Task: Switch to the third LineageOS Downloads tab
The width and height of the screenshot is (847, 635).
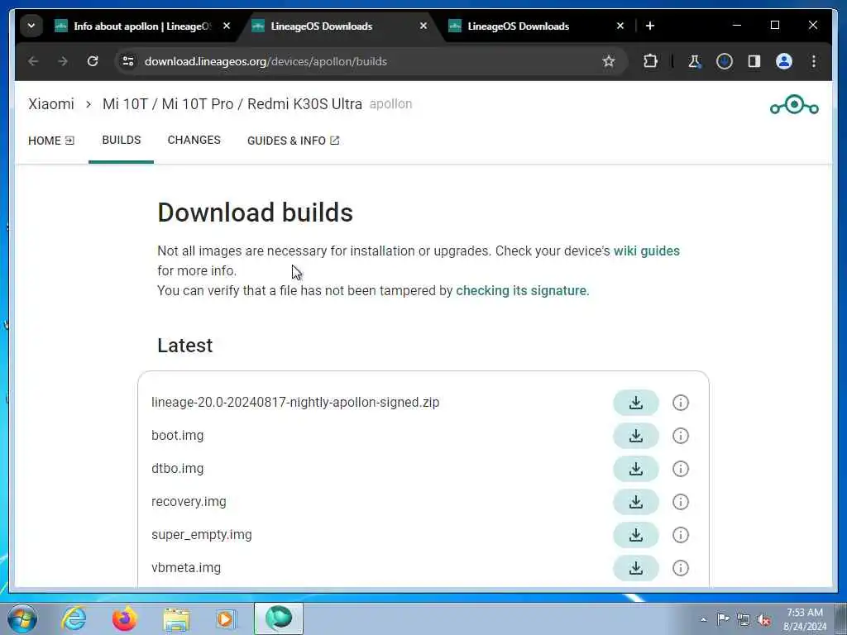Action: click(535, 26)
